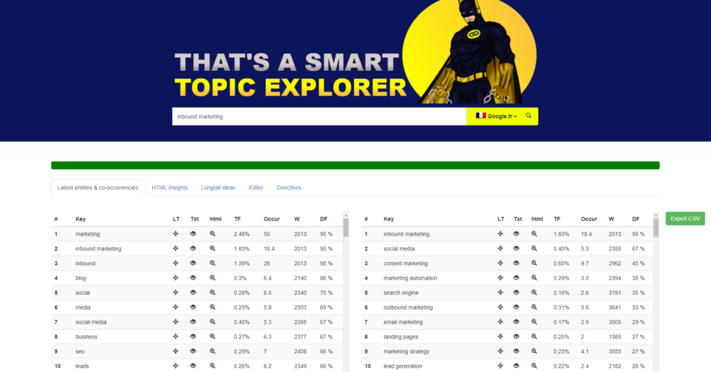Image resolution: width=711 pixels, height=372 pixels.
Task: Click the 'Key' header in right table
Action: 389,219
